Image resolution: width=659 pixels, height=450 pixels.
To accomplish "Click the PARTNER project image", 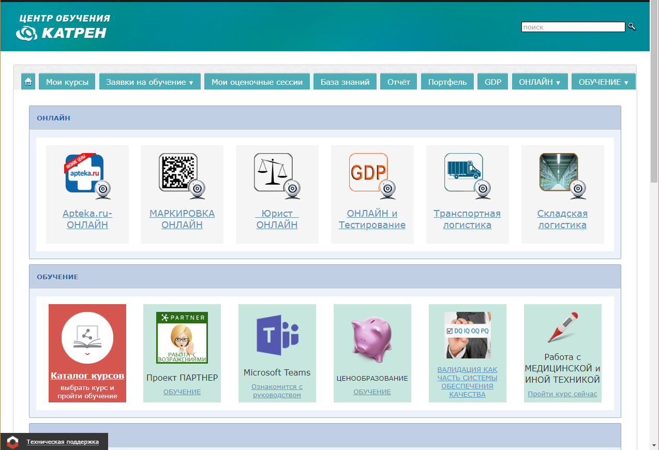I will tap(182, 338).
